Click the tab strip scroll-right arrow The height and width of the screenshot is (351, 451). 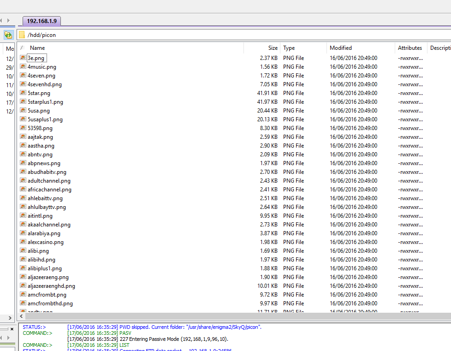click(8, 20)
